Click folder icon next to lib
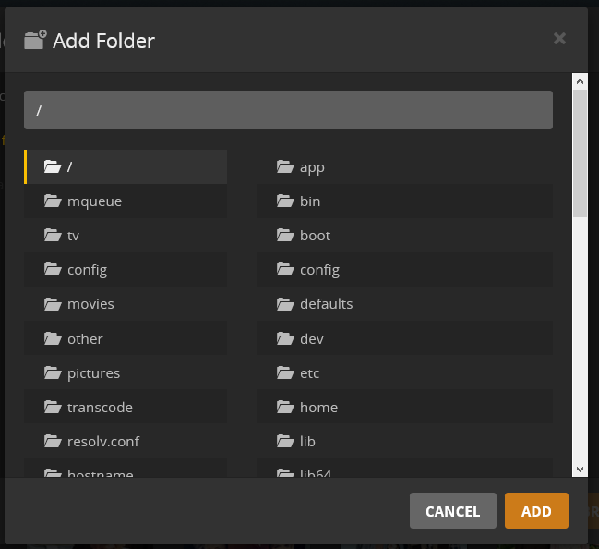 pyautogui.click(x=285, y=441)
